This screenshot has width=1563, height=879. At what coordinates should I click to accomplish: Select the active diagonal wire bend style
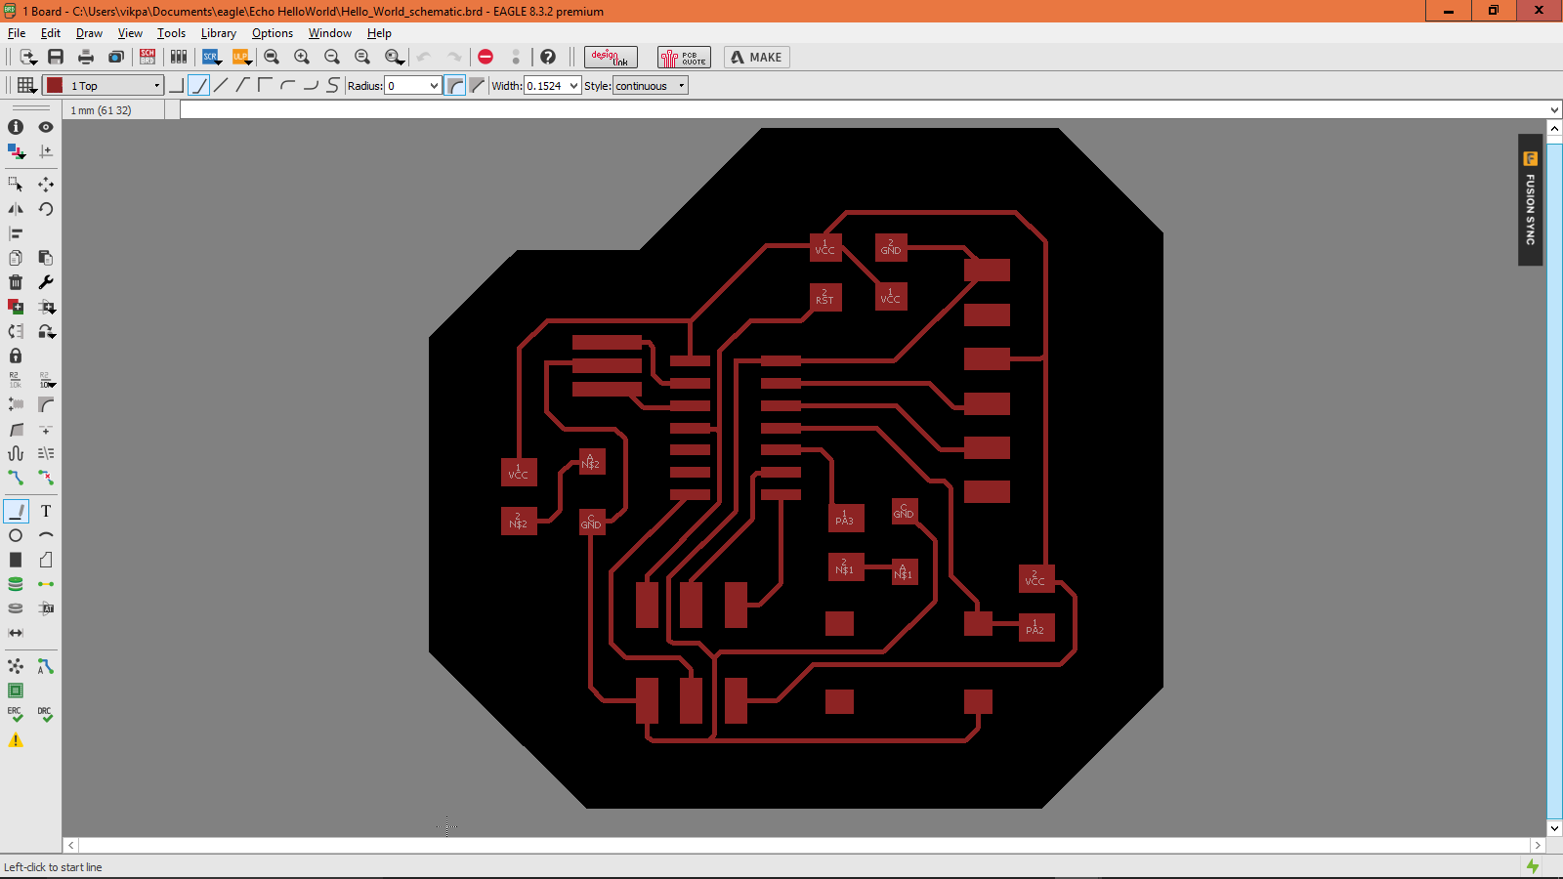198,86
